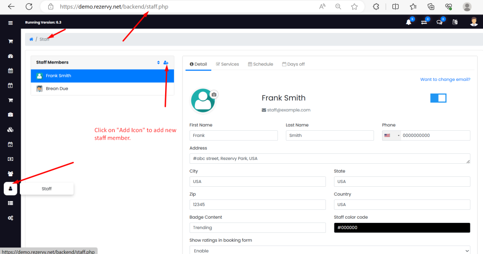Click the calendar-check icon in sidebar
The height and width of the screenshot is (254, 483).
click(10, 144)
